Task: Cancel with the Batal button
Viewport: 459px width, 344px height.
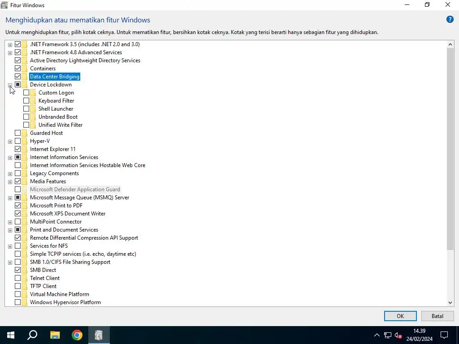Action: click(x=437, y=316)
